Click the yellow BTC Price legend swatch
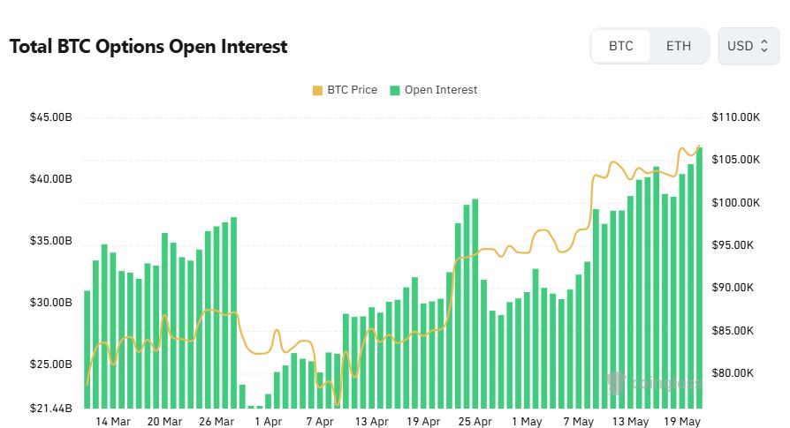The image size is (790, 428). [317, 91]
